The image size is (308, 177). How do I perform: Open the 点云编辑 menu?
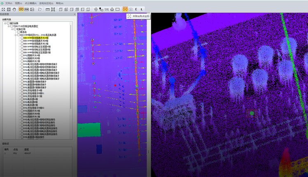pyautogui.click(x=30, y=3)
